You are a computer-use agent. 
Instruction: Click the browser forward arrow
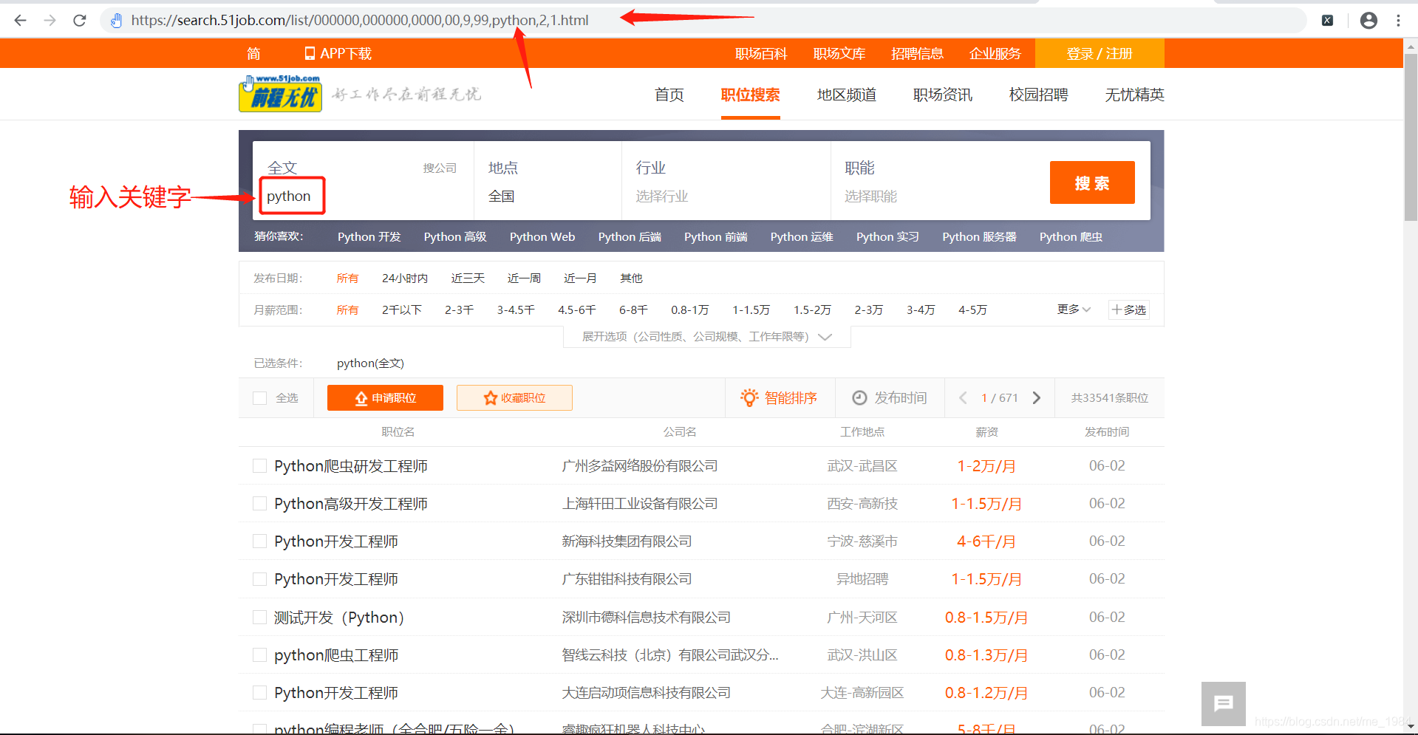[x=50, y=20]
